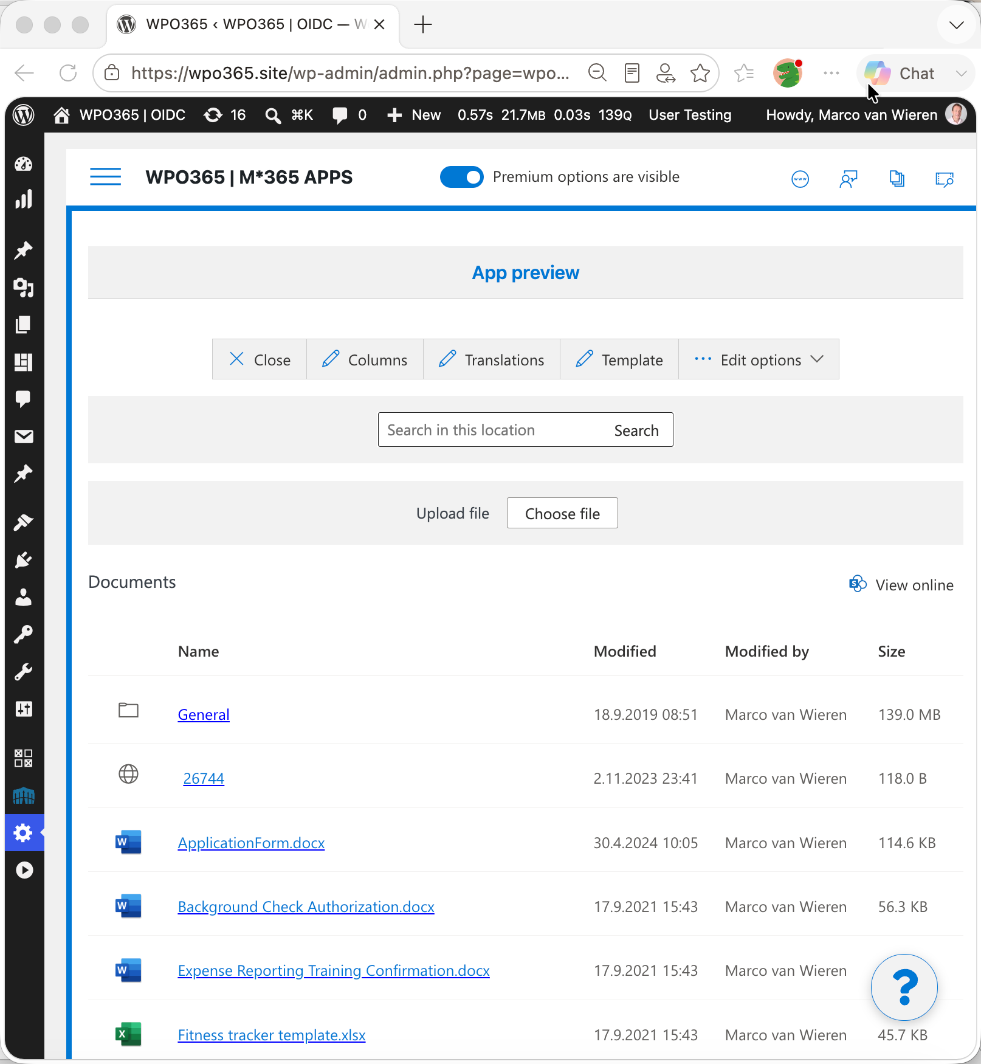Open the Query Monitor performance stats menu

click(545, 115)
